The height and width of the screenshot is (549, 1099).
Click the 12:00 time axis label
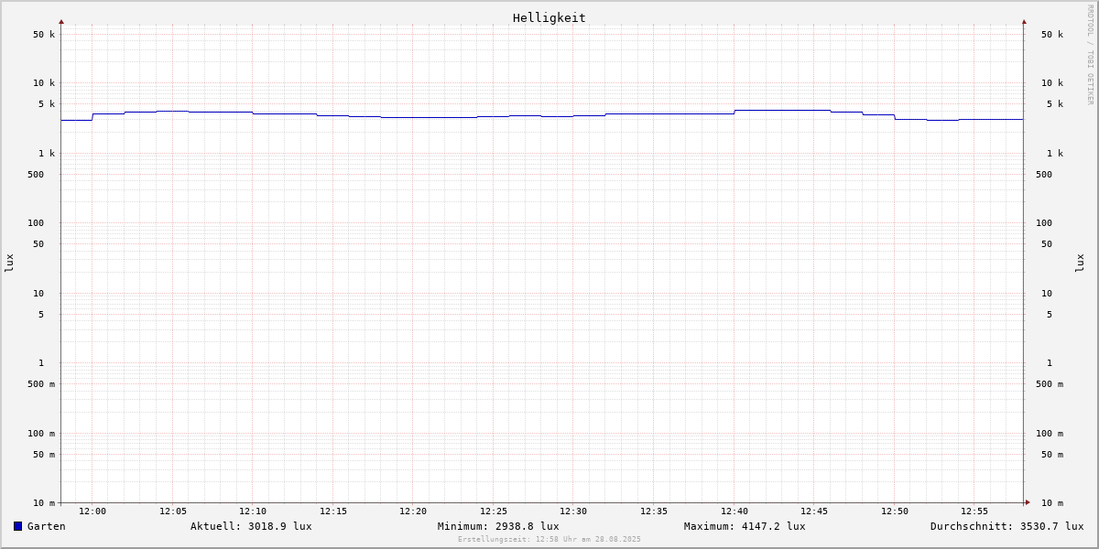pyautogui.click(x=92, y=511)
